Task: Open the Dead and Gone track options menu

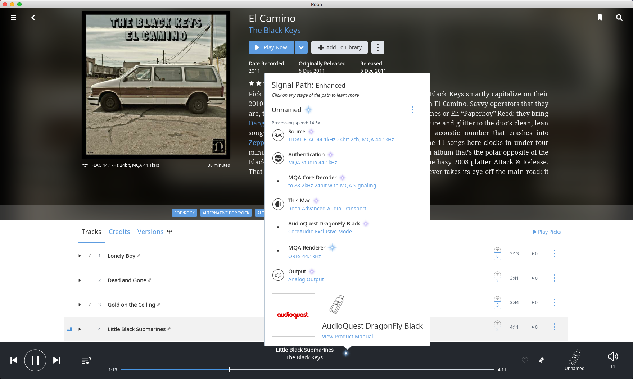Action: 555,278
